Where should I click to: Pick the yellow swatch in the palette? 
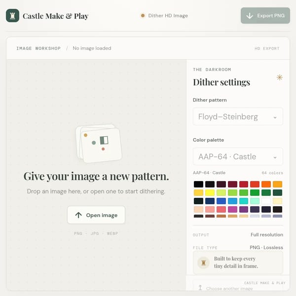[210, 192]
